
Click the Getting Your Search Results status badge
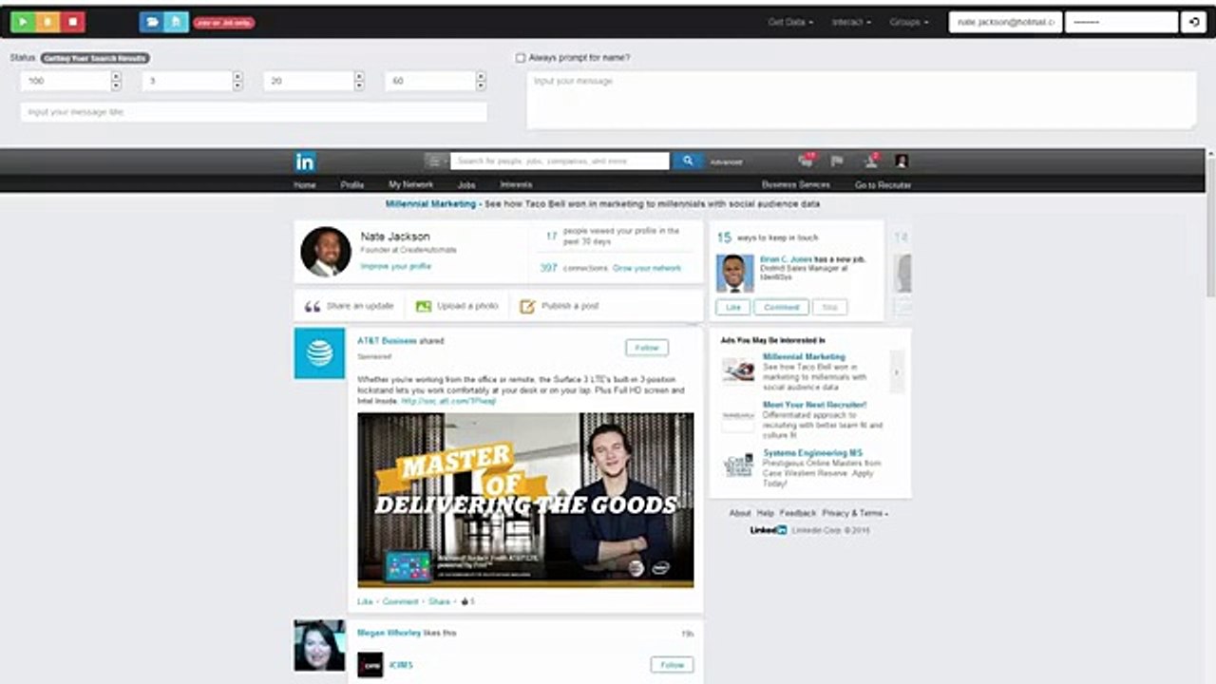[x=94, y=58]
